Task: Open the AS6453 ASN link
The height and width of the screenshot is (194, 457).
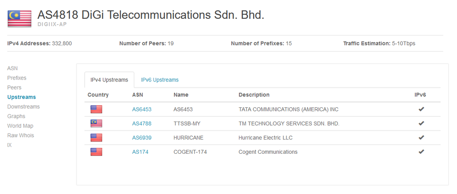Action: pos(142,109)
